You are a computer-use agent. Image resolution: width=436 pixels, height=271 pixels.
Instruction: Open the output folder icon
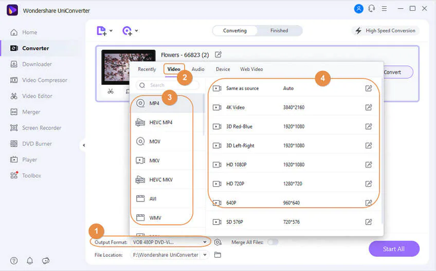click(x=217, y=255)
